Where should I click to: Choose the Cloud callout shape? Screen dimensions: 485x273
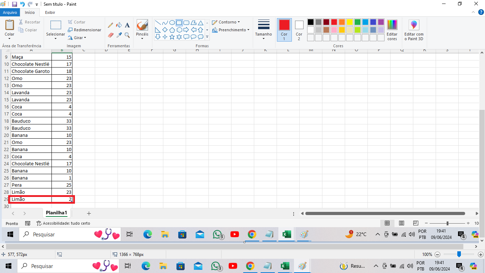pos(201,37)
